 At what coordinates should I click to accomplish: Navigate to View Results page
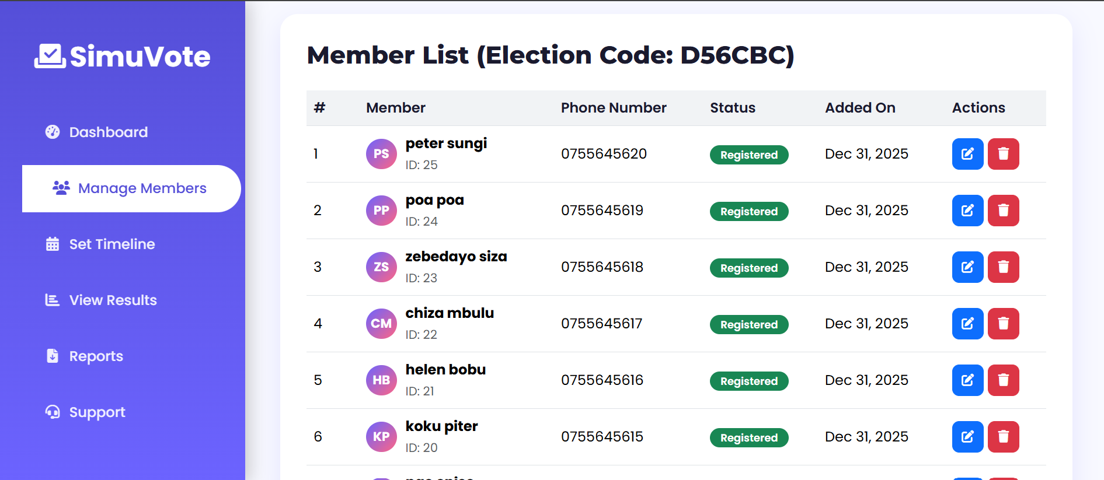[113, 300]
